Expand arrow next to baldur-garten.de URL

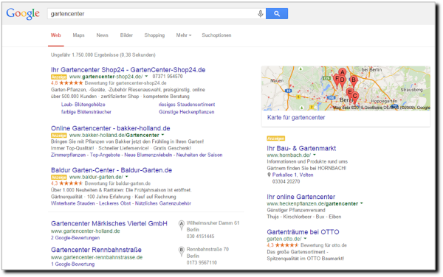(126, 177)
